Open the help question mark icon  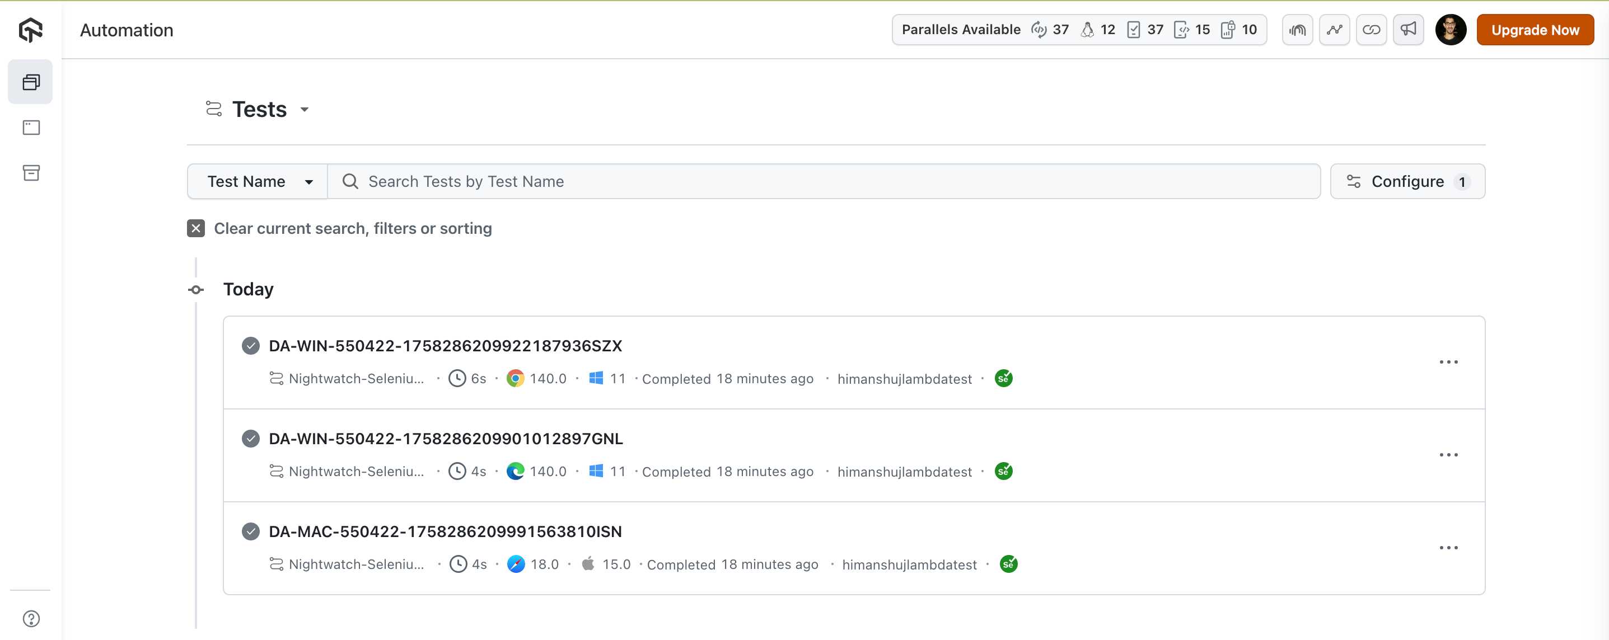[x=31, y=618]
